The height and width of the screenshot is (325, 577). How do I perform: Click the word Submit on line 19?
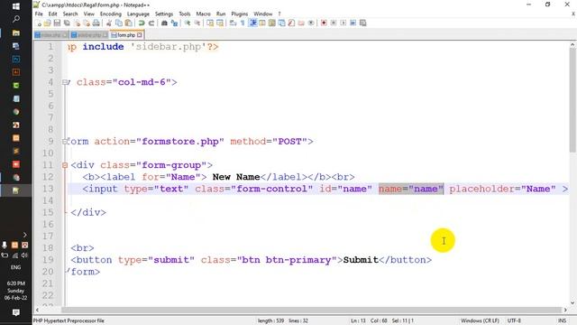361,260
